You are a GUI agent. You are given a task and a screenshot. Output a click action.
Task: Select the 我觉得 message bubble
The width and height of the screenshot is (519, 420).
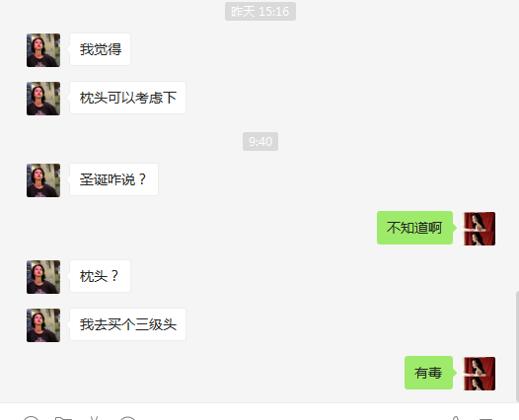[101, 49]
